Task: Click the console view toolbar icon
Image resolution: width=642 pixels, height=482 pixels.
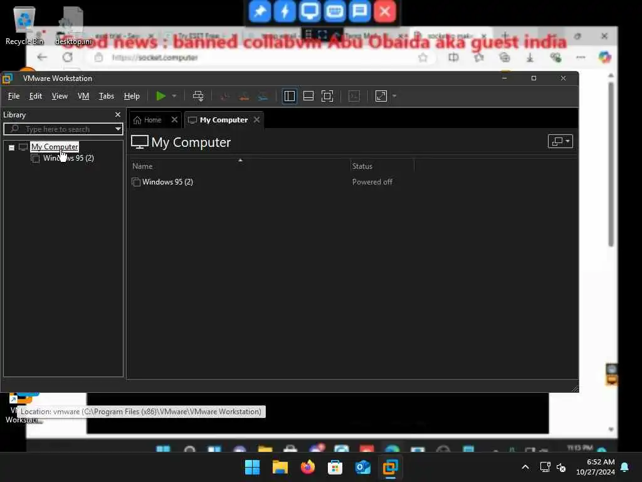Action: coord(354,96)
